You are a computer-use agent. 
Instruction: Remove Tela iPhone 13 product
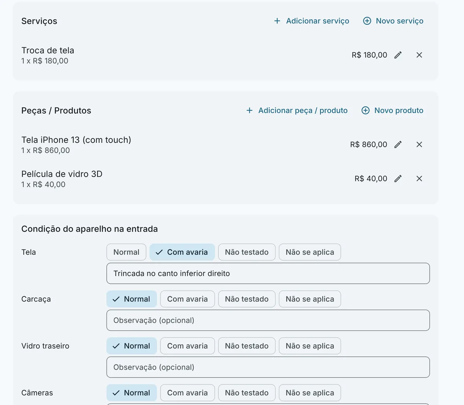click(419, 144)
